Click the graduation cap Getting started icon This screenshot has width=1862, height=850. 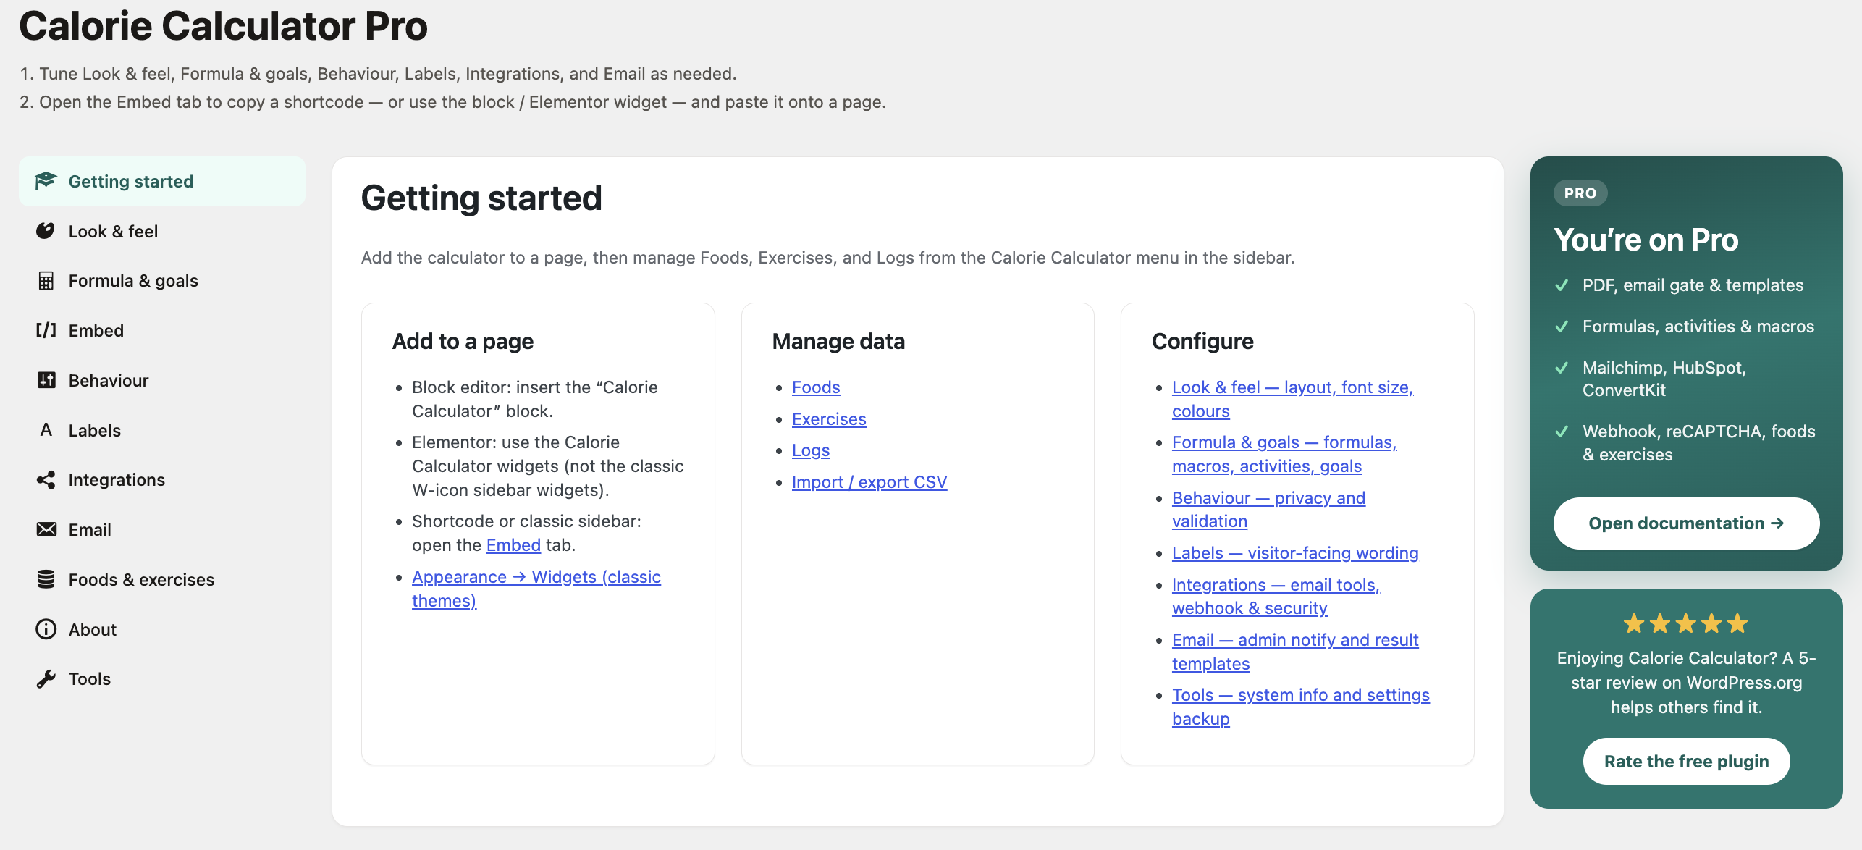click(46, 181)
